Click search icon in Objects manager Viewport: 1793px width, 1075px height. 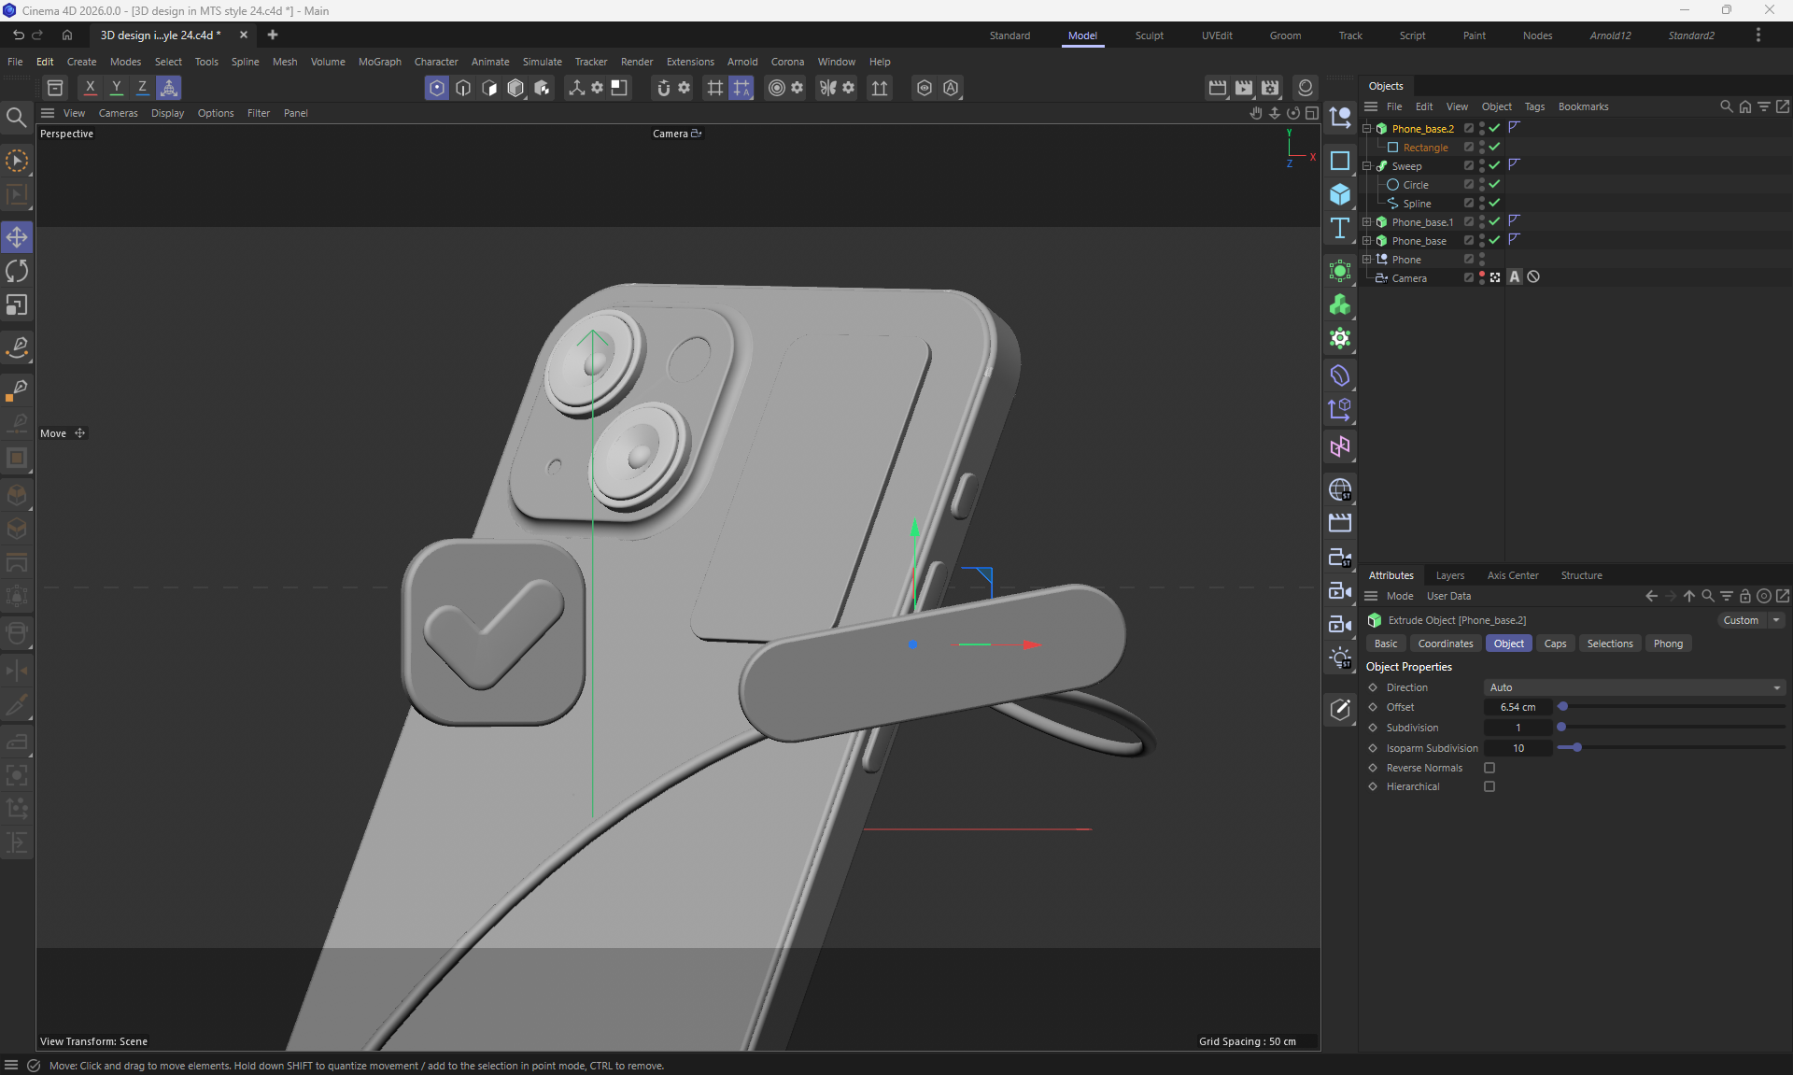(1726, 106)
